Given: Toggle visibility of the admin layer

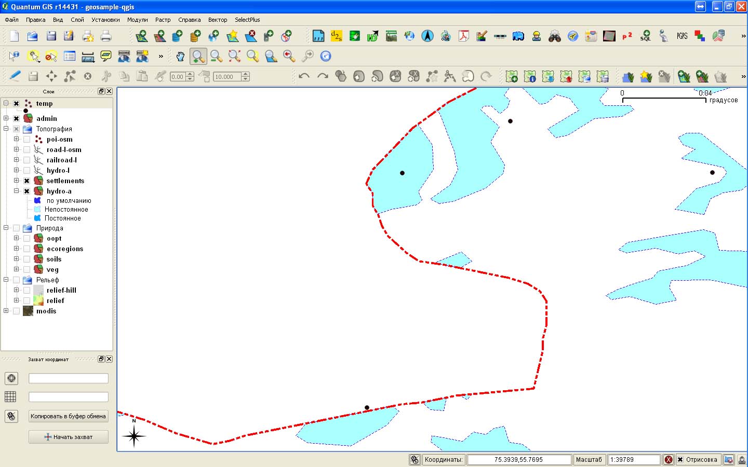Looking at the screenshot, I should tap(16, 118).
